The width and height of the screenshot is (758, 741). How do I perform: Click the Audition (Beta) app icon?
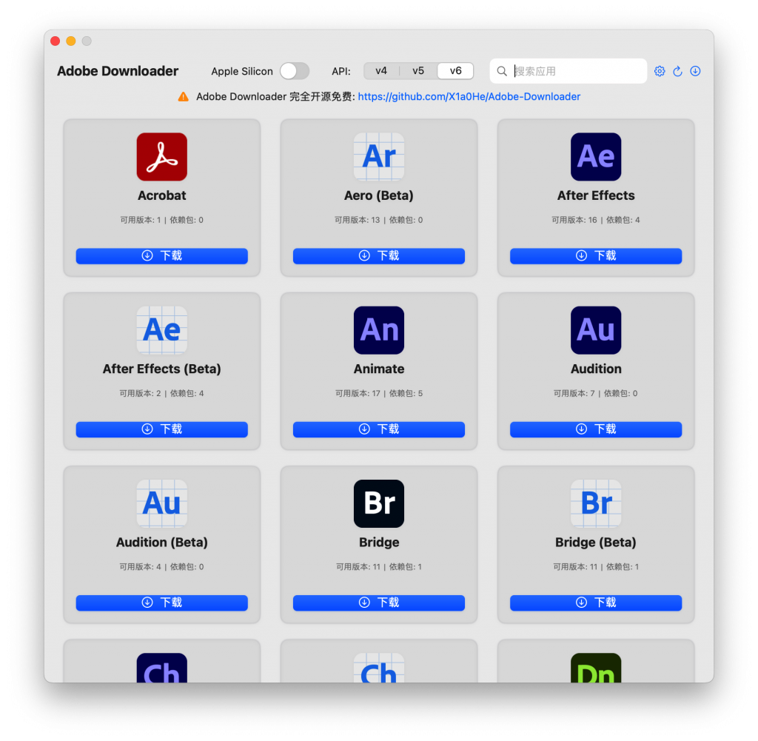161,503
